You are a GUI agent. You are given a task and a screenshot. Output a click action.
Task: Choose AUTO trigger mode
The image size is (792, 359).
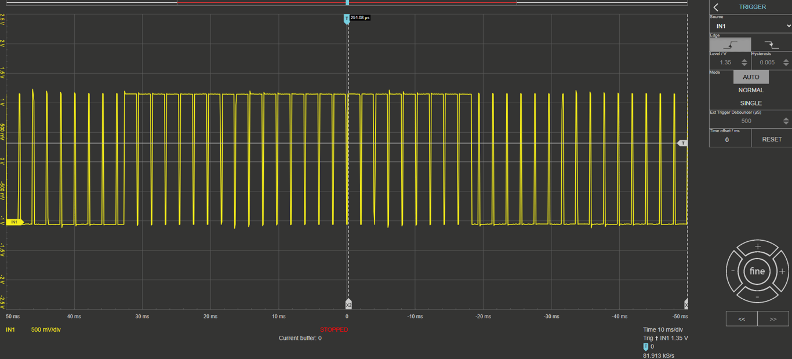tap(751, 77)
